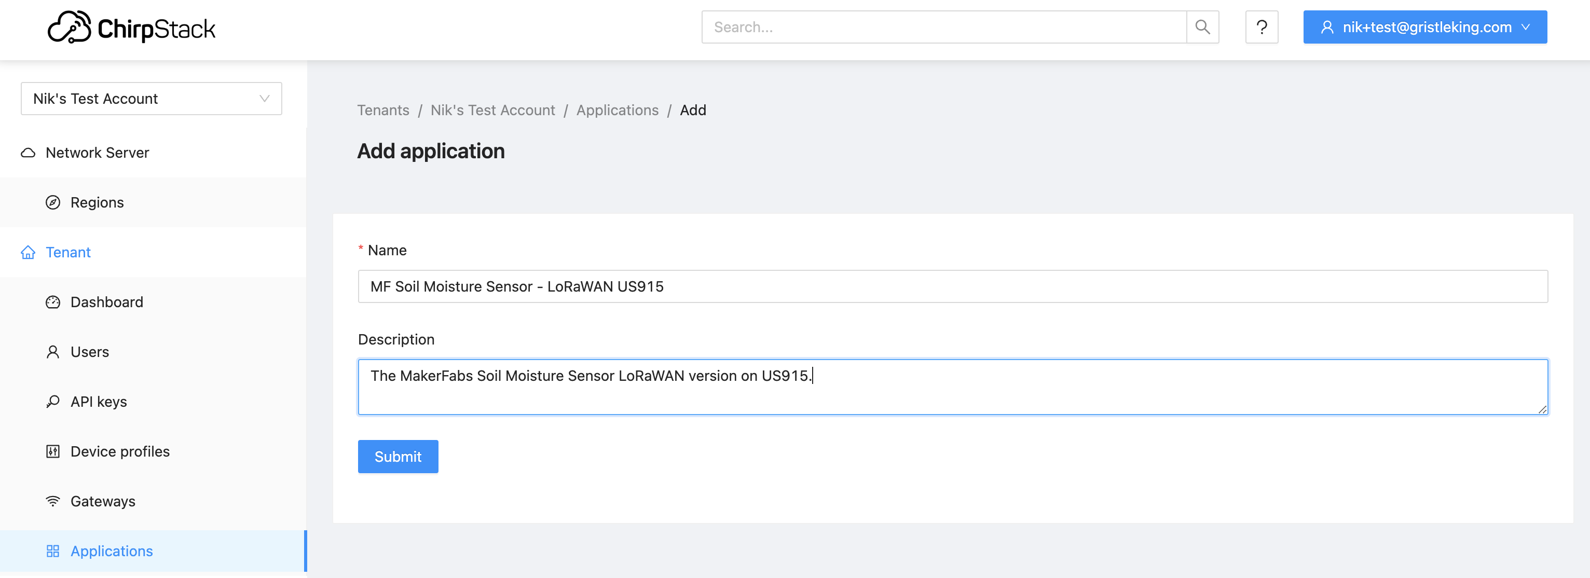Click the search magnifier icon button

click(x=1202, y=27)
